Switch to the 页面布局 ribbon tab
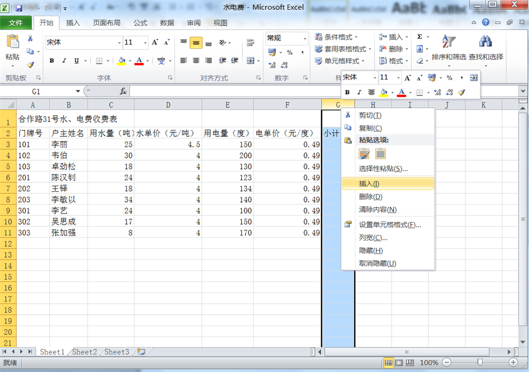Viewport: 529px width, 372px height. click(106, 23)
